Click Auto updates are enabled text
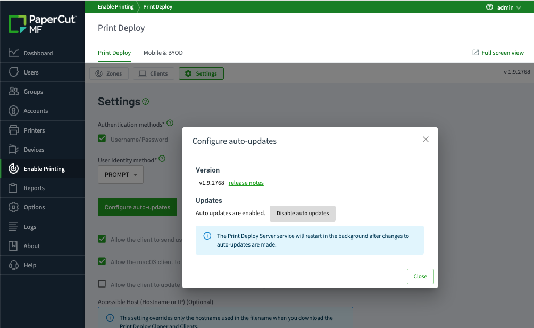The height and width of the screenshot is (328, 534). [x=230, y=213]
